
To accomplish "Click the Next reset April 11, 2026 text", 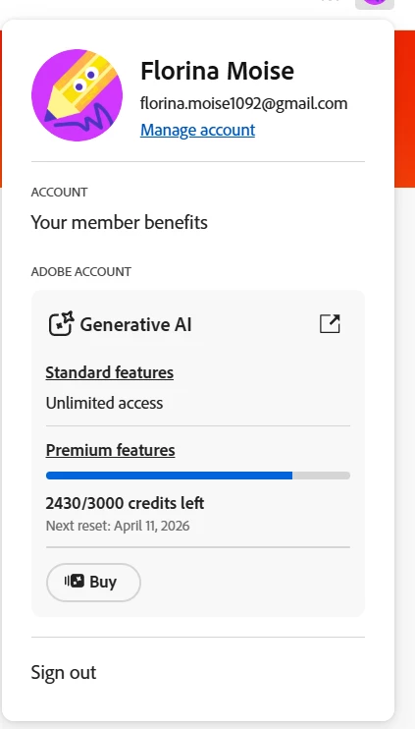I will click(118, 526).
